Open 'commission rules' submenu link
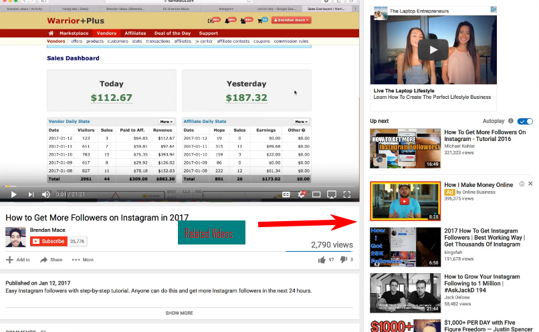This screenshot has width=539, height=332. 291,41
